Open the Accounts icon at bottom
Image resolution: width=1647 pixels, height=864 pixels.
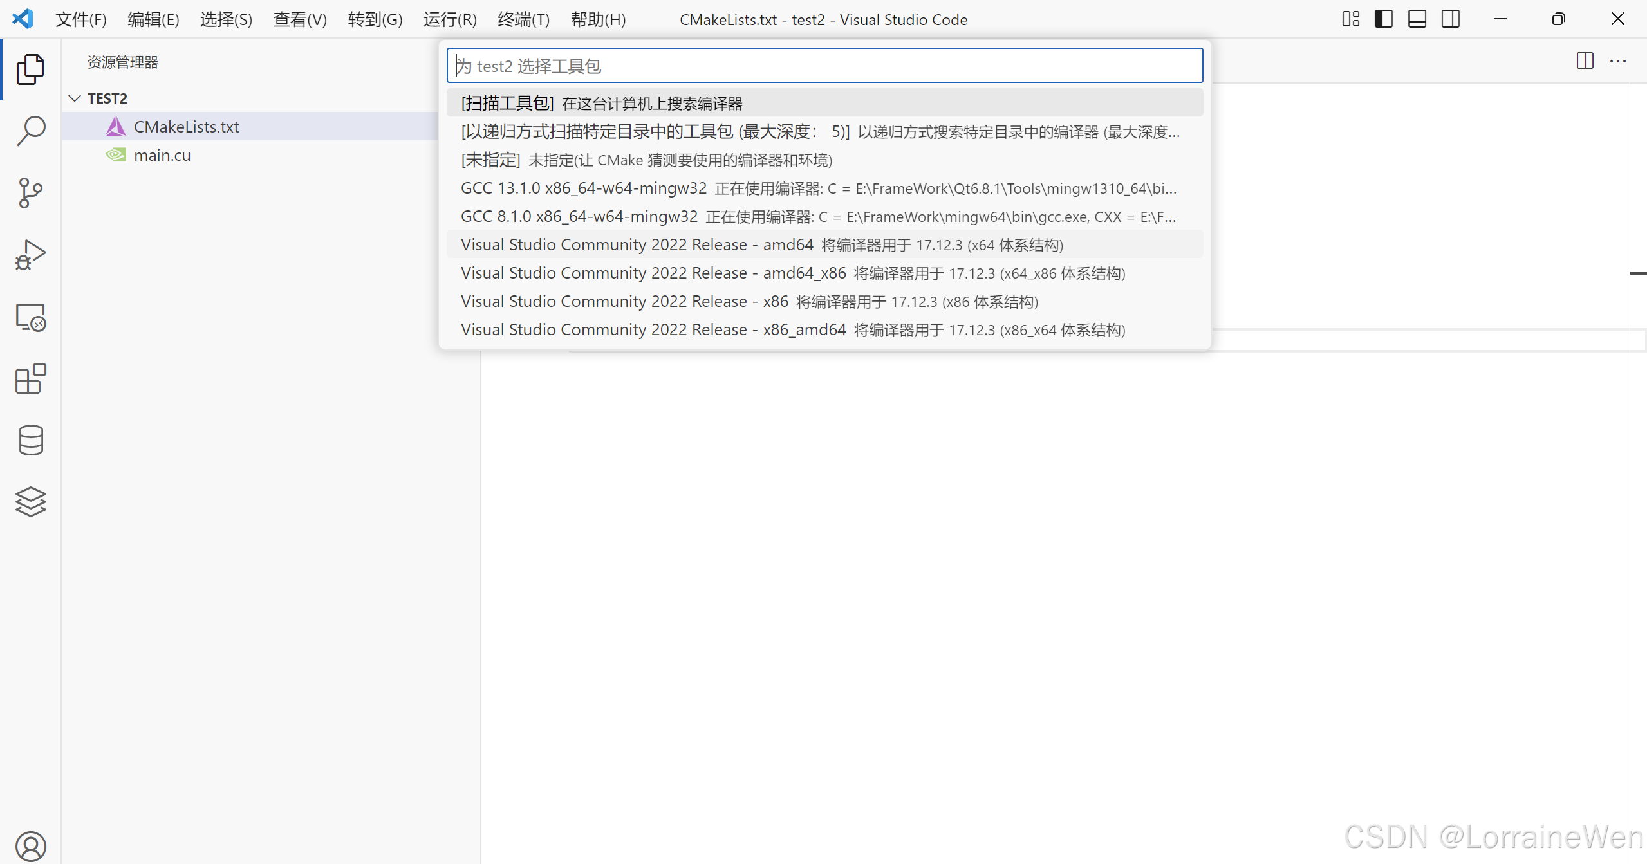[x=30, y=846]
